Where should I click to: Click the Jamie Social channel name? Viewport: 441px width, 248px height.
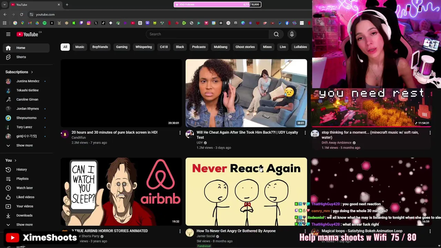pyautogui.click(x=206, y=236)
